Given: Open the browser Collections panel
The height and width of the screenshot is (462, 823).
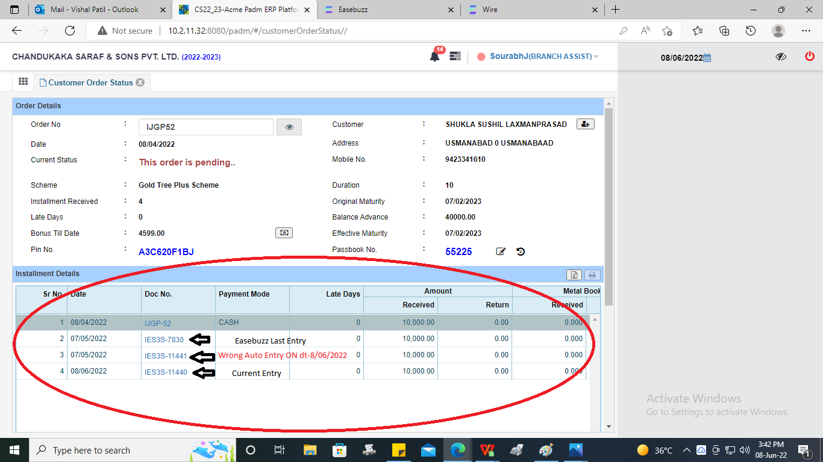Looking at the screenshot, I should click(x=724, y=31).
